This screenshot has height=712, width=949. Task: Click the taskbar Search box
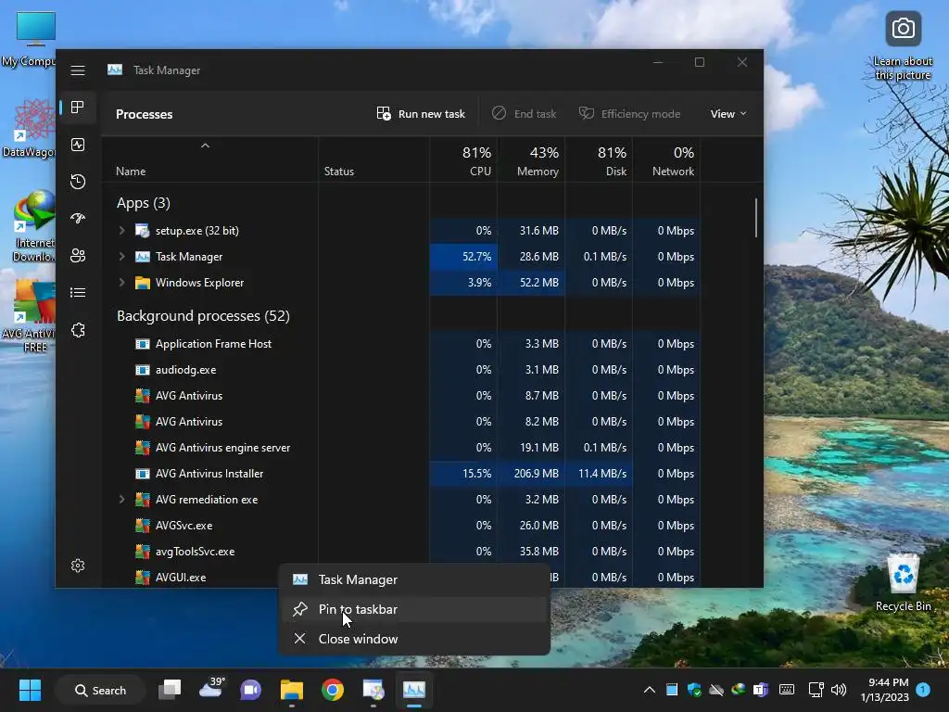(x=100, y=690)
